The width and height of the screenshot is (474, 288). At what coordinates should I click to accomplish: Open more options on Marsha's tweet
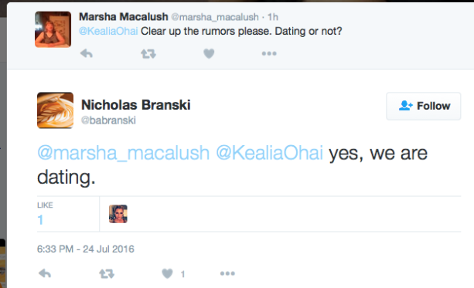coord(269,54)
